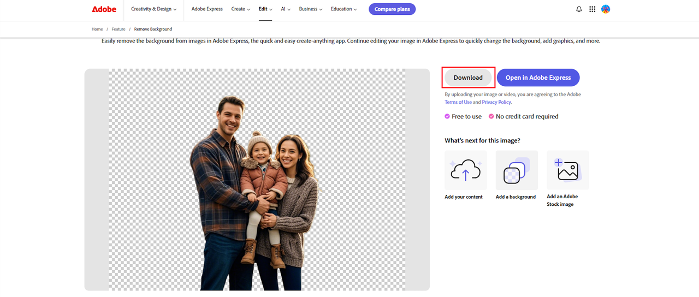Open the Privacy Policy link

coord(496,102)
